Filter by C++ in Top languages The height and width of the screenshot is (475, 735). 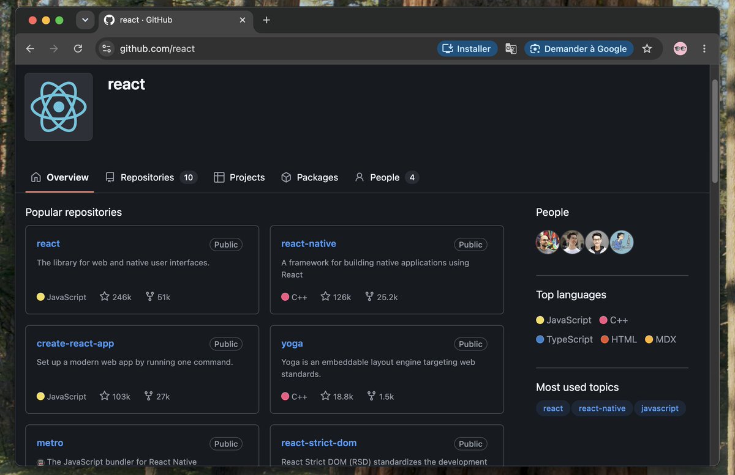click(614, 320)
